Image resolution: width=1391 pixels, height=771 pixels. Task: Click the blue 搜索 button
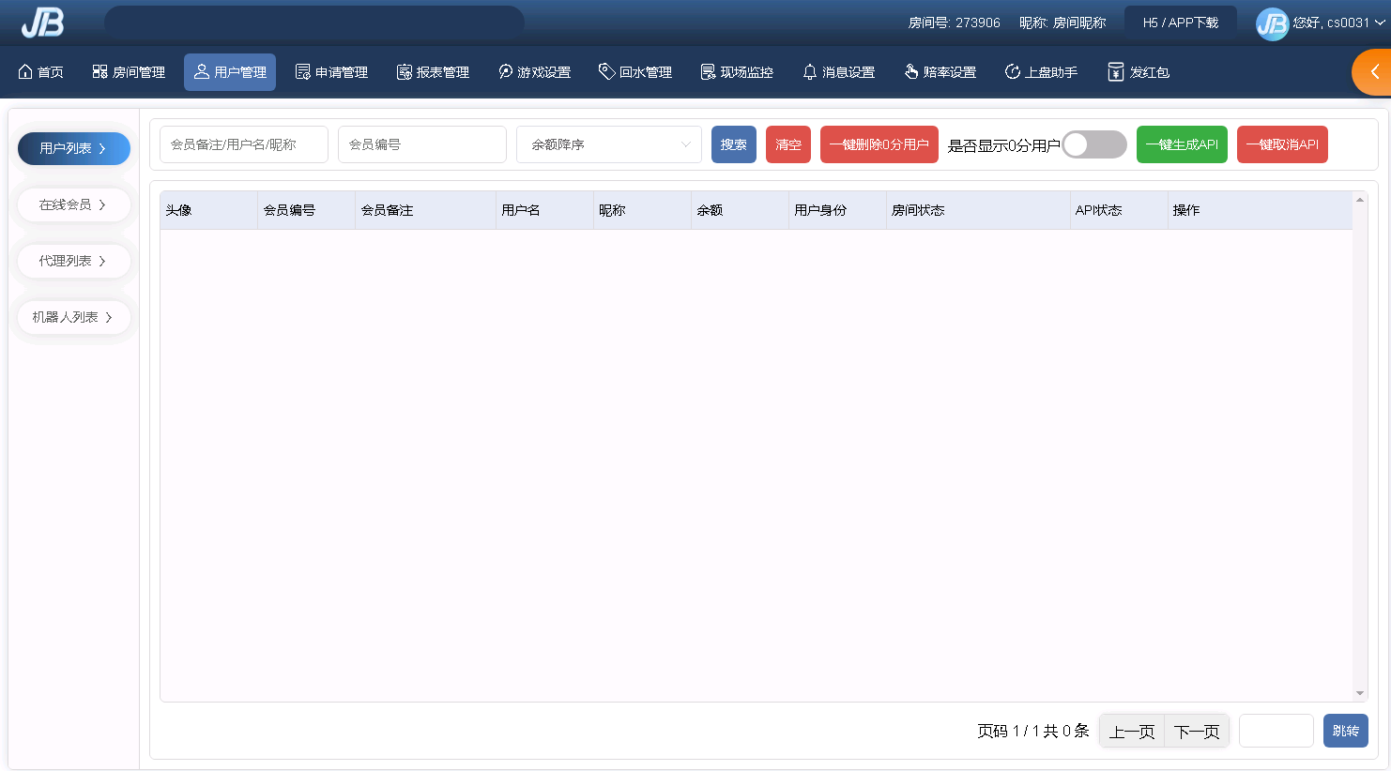(x=733, y=144)
